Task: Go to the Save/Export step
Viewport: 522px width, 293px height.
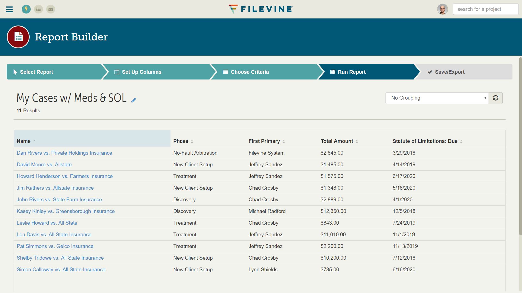Action: 449,72
